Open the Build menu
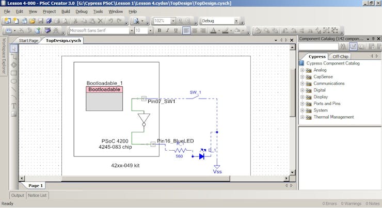This screenshot has height=208, width=382. [x=66, y=11]
